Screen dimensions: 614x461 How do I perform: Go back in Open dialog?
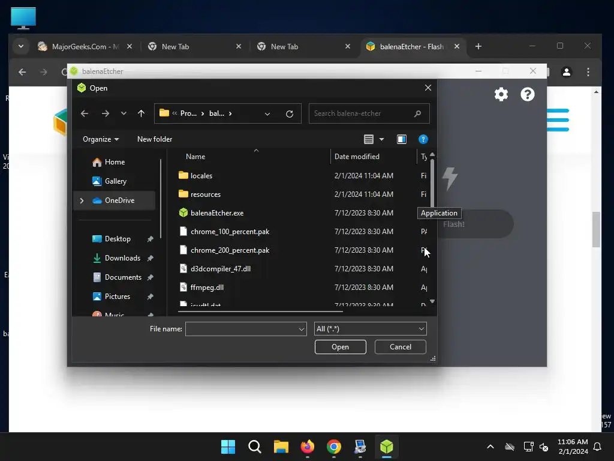point(84,113)
